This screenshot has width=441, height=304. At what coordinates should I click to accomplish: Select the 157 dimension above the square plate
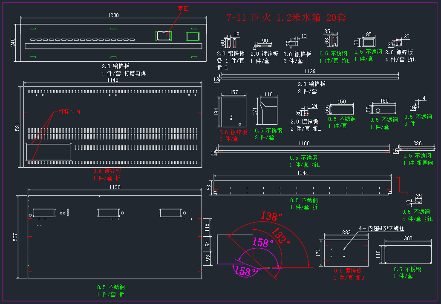[x=234, y=92]
